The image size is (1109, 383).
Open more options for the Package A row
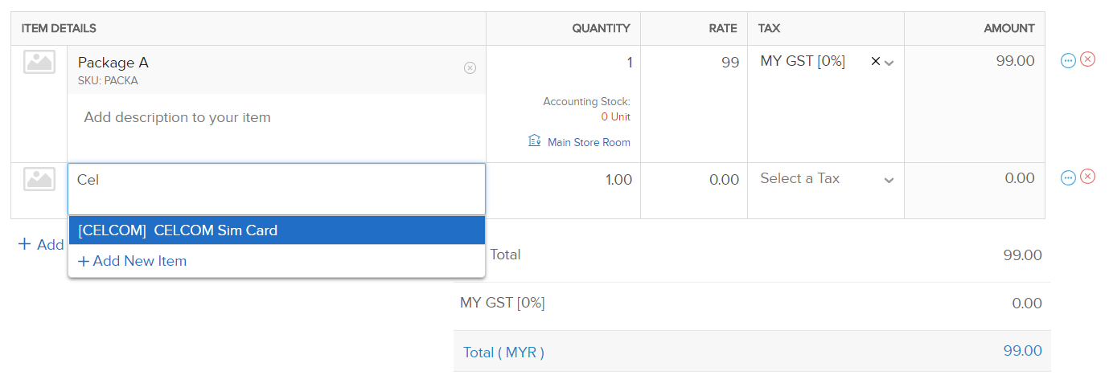point(1068,60)
